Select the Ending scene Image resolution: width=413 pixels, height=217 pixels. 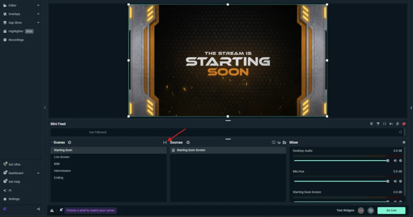pos(108,177)
